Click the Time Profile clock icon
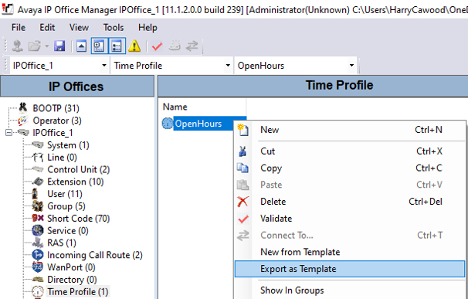Viewport: 468px width, 299px height. [38, 292]
